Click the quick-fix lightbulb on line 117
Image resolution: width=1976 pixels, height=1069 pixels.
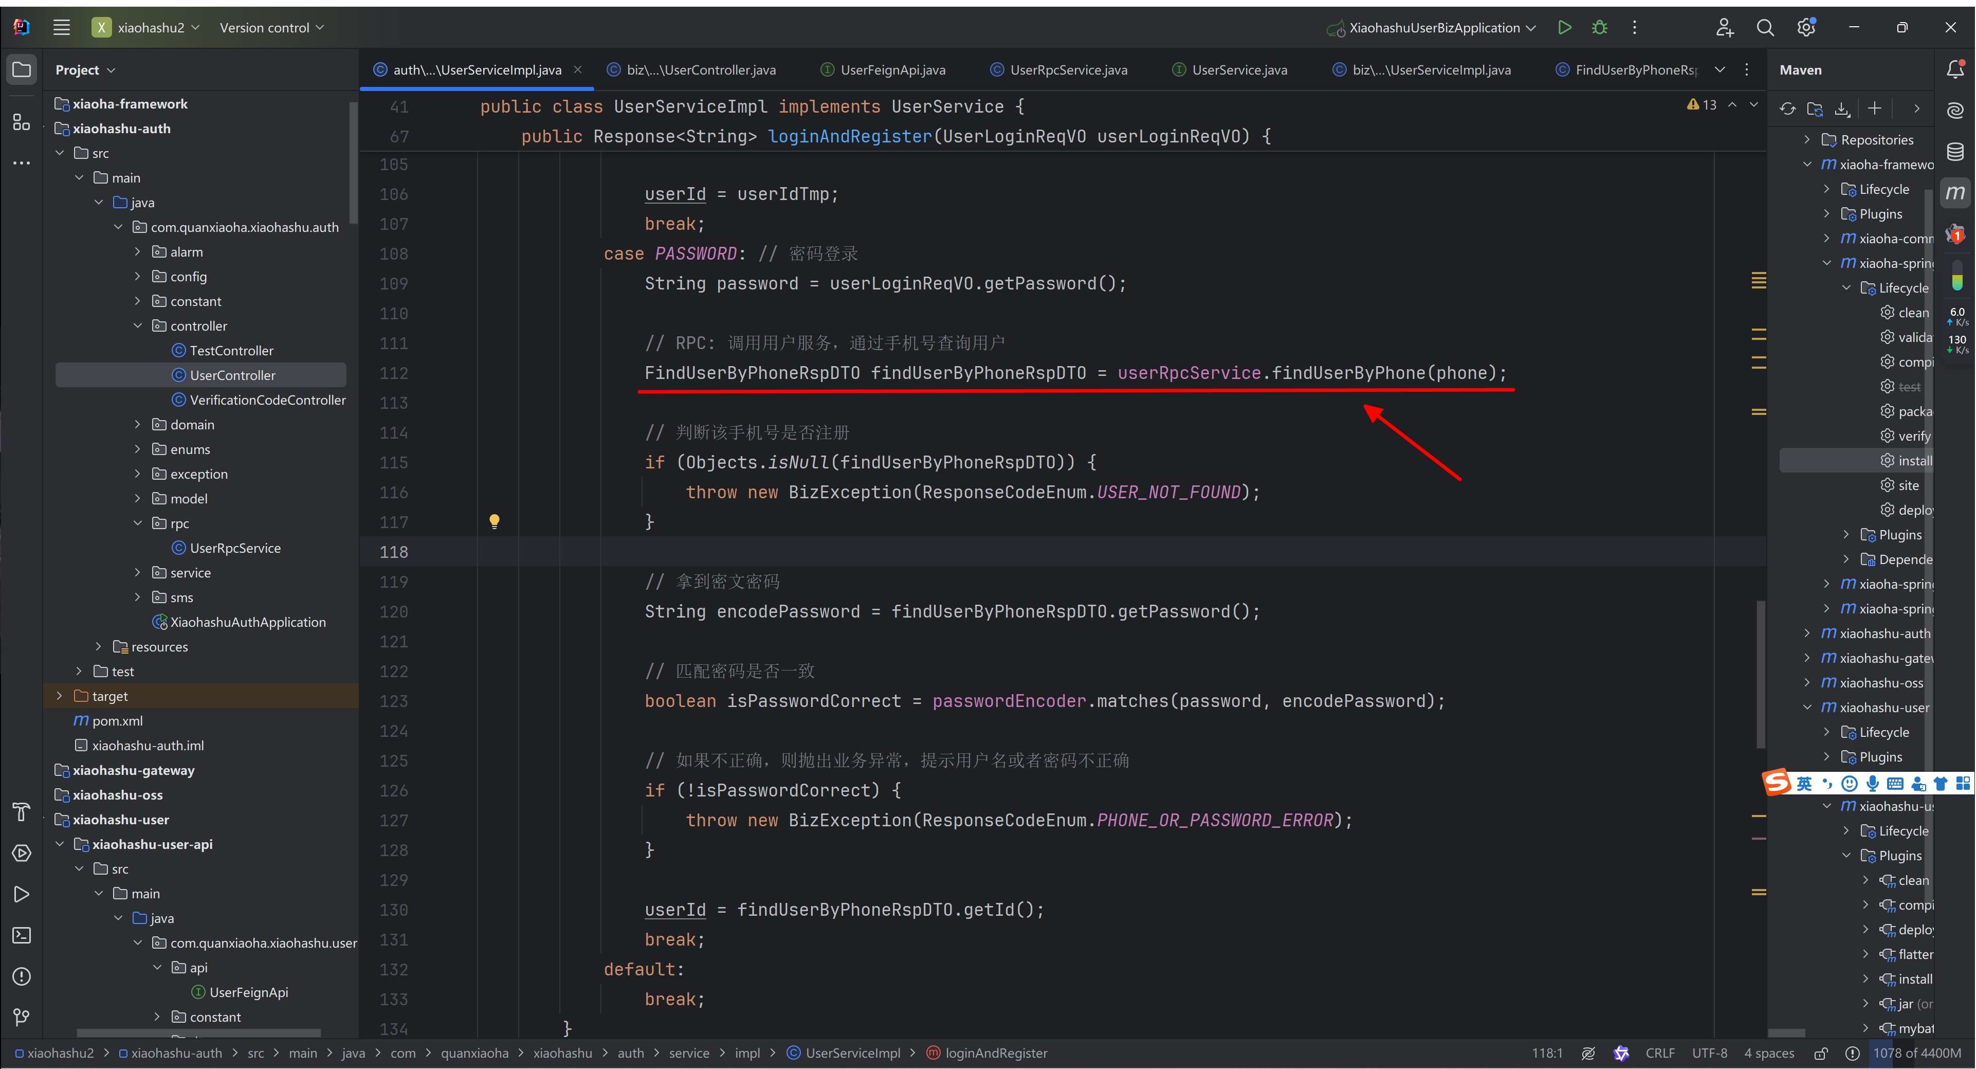point(495,522)
